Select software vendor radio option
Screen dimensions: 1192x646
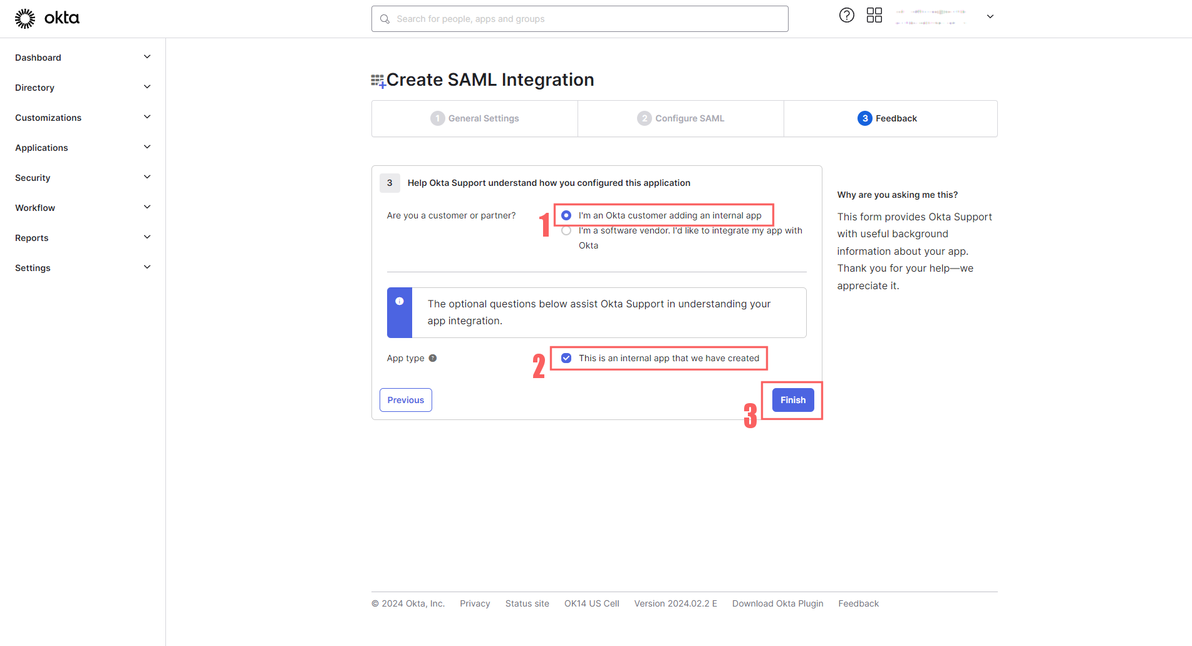click(x=566, y=230)
